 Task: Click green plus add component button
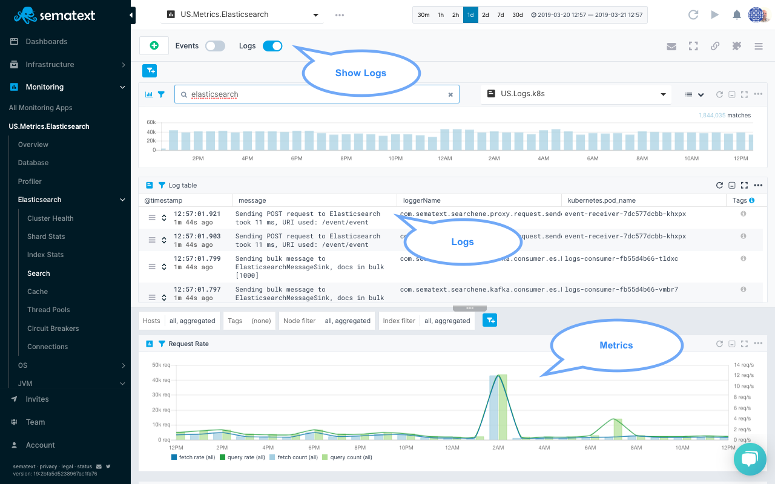point(154,45)
